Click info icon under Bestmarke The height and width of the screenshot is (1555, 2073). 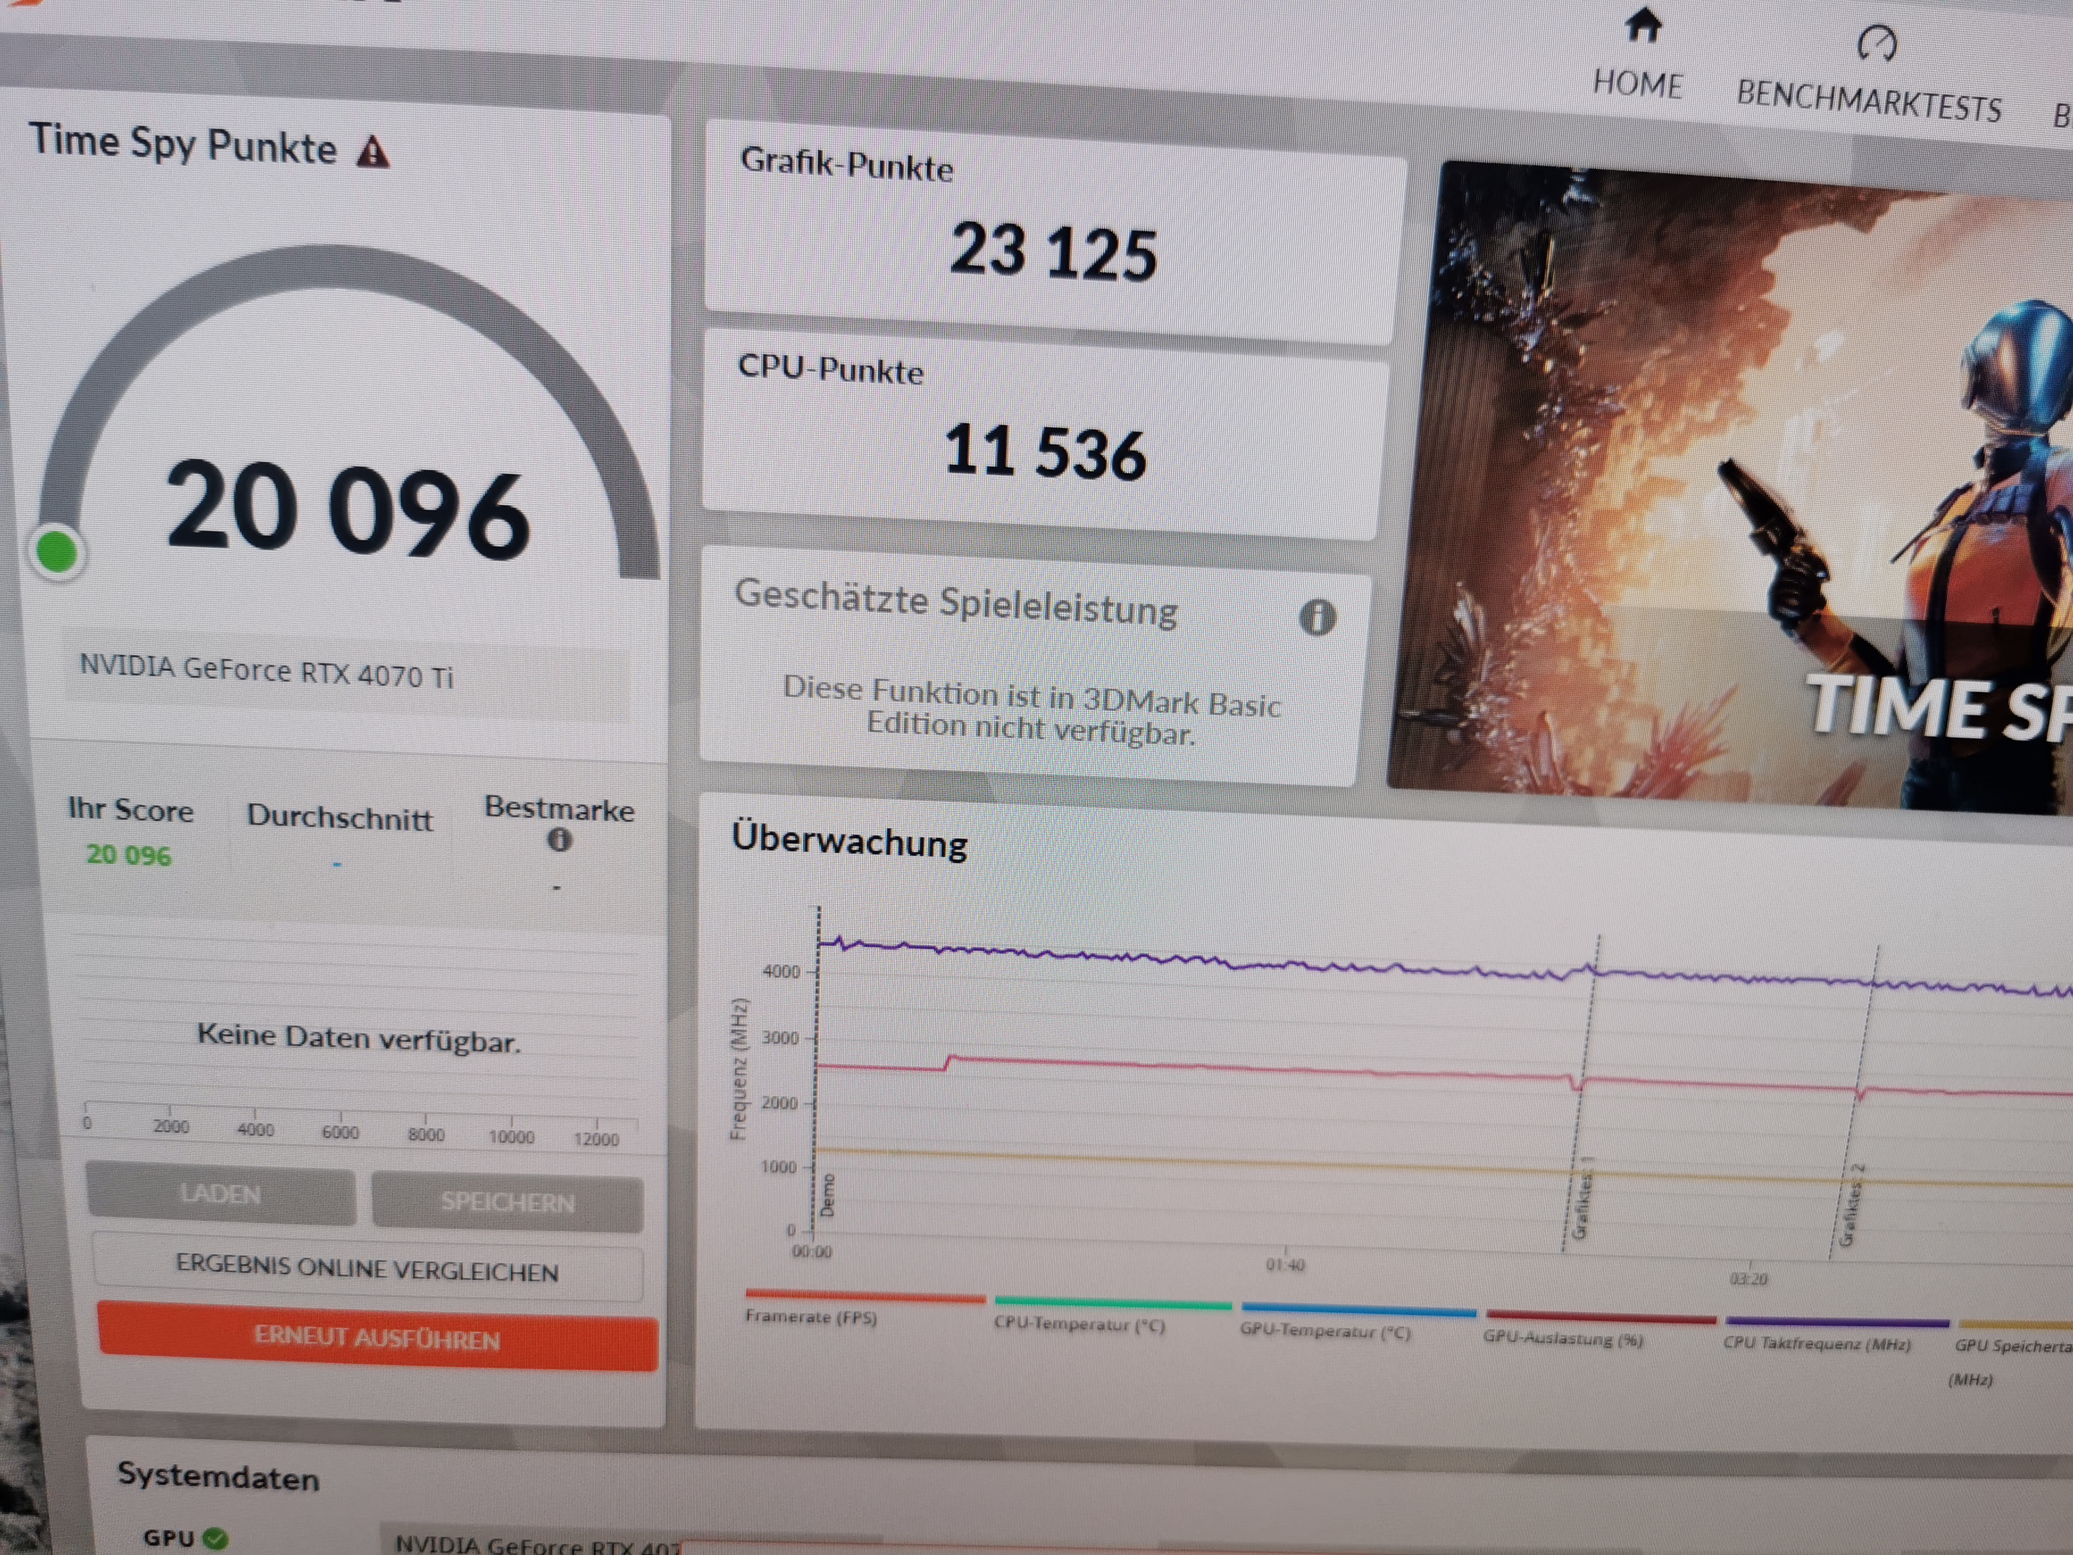559,840
